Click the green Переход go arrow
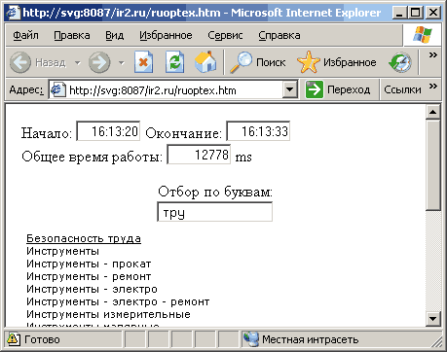Image resolution: width=447 pixels, height=352 pixels. point(315,89)
